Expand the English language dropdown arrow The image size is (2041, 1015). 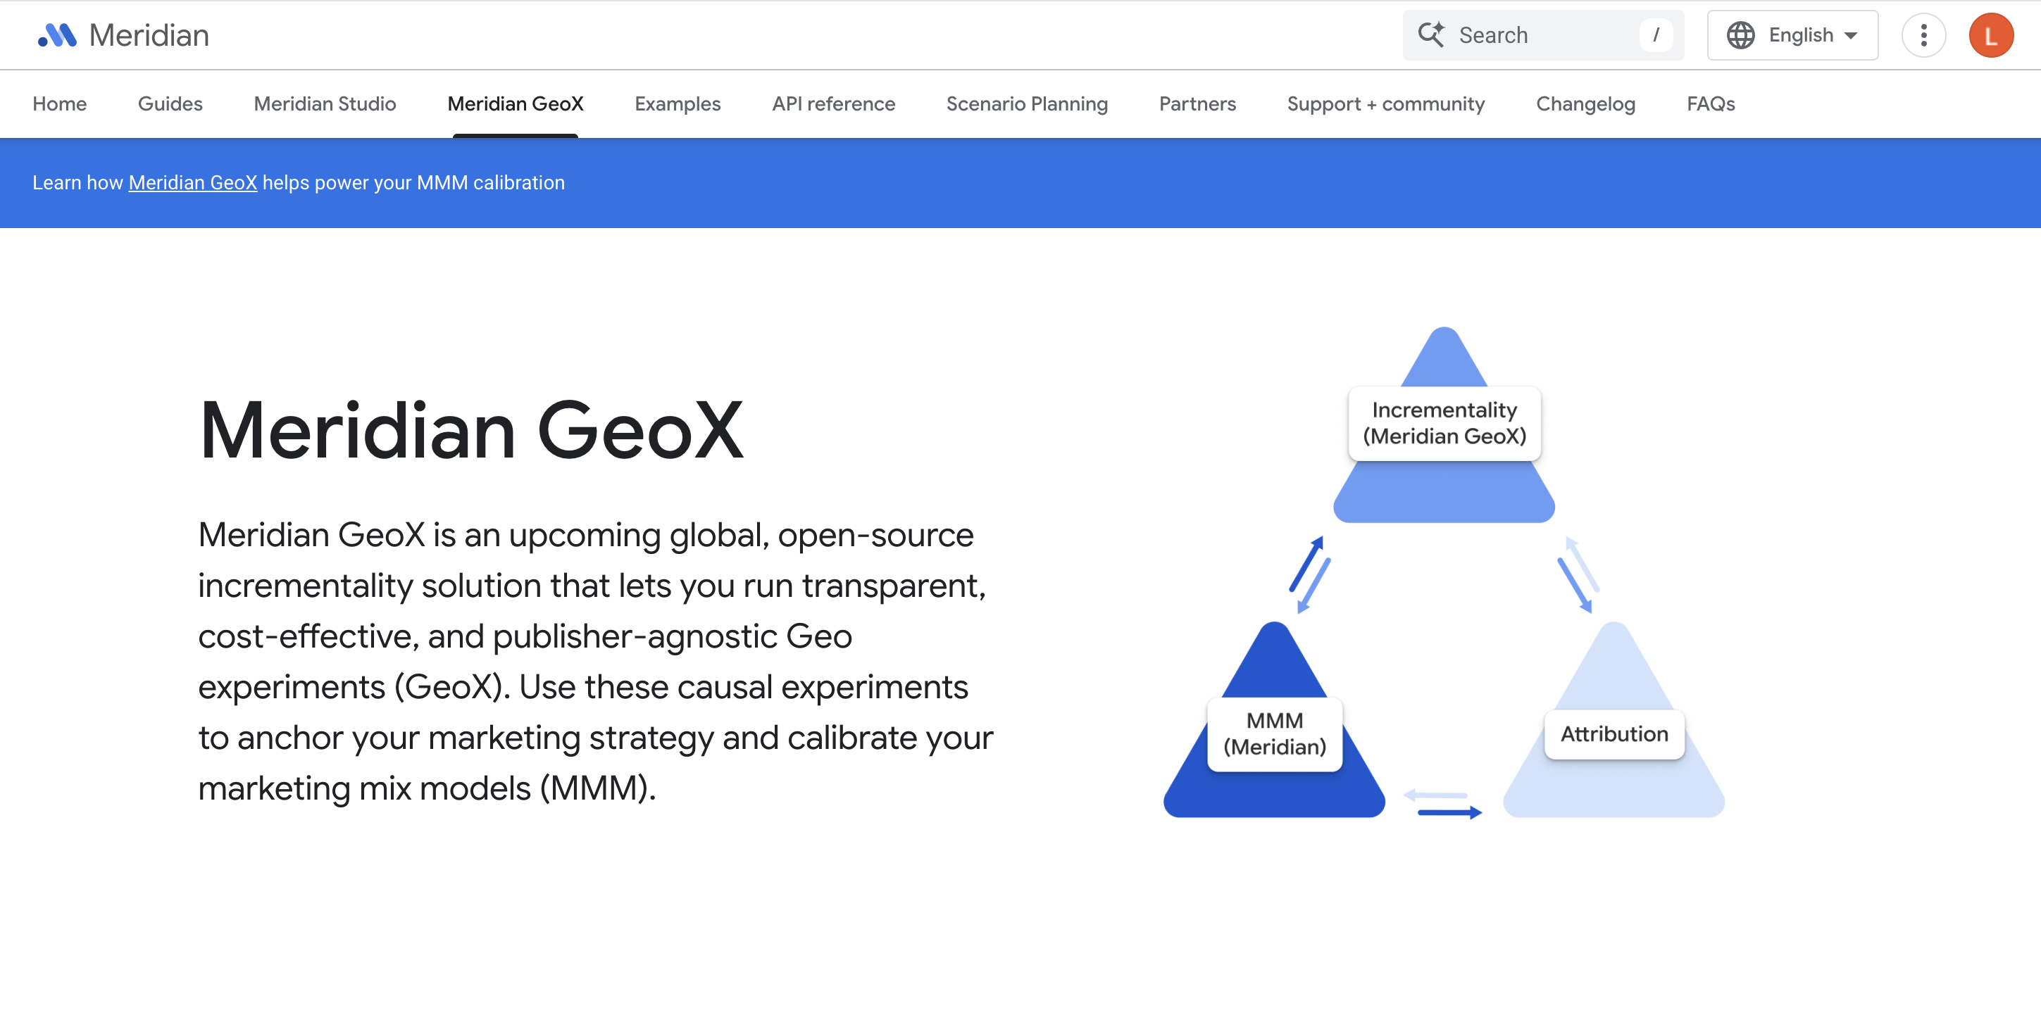(1851, 36)
